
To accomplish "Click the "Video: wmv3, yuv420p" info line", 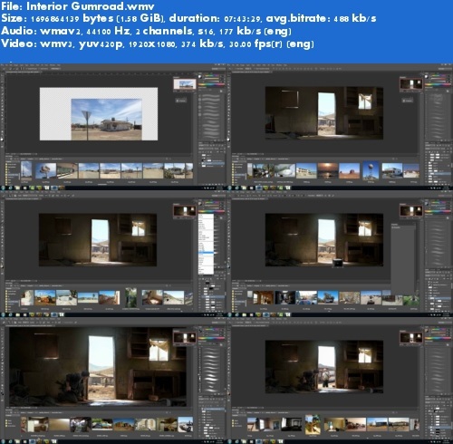I will click(158, 44).
